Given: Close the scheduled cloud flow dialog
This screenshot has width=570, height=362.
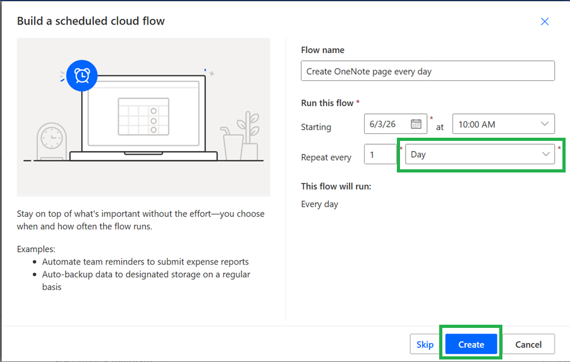Looking at the screenshot, I should (x=545, y=21).
